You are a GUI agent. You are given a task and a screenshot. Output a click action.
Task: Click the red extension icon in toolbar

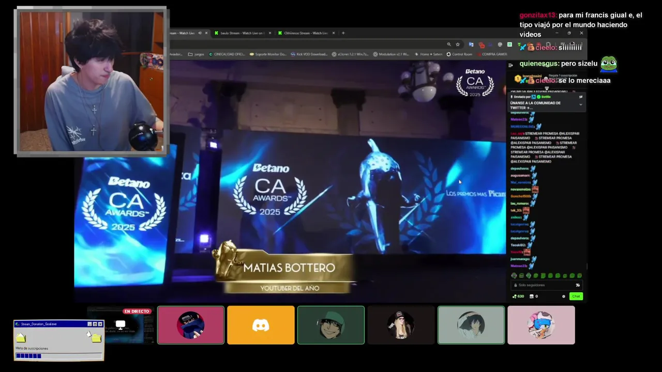click(x=482, y=45)
